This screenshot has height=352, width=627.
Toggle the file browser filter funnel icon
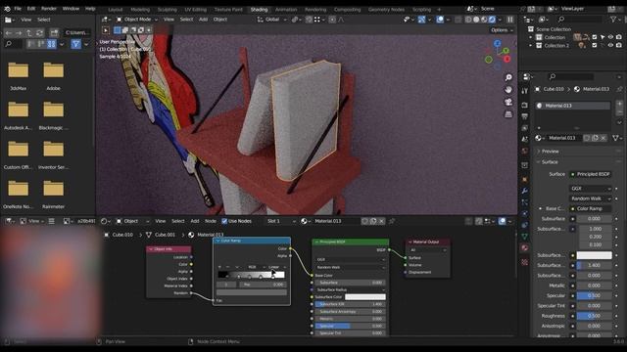[76, 44]
